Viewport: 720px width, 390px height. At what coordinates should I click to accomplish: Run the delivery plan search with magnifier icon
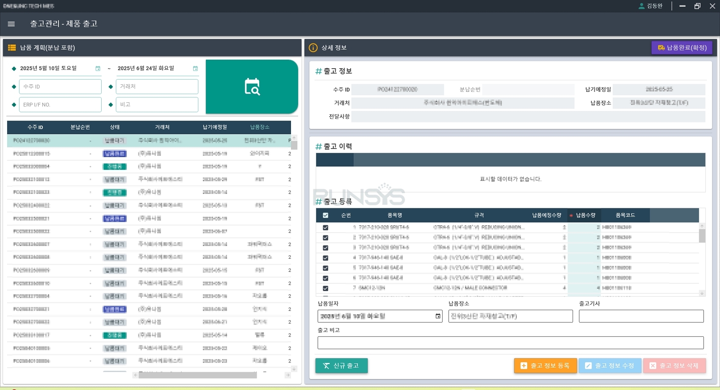[x=252, y=86]
